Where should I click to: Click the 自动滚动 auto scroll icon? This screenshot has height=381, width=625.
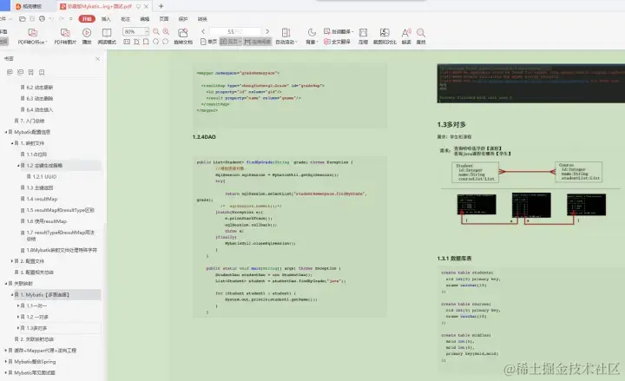(286, 33)
